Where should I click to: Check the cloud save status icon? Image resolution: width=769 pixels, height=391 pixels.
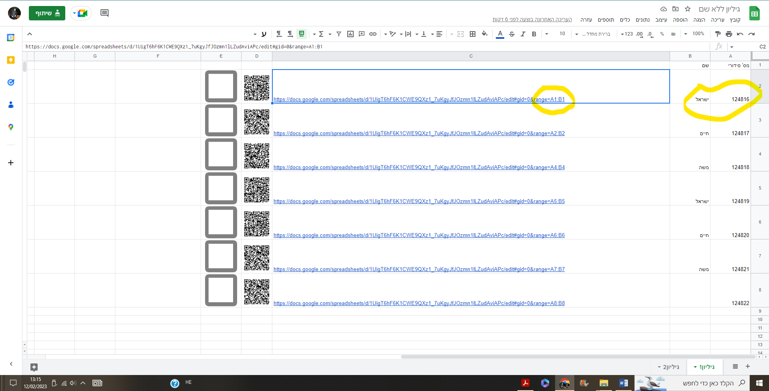click(x=664, y=9)
